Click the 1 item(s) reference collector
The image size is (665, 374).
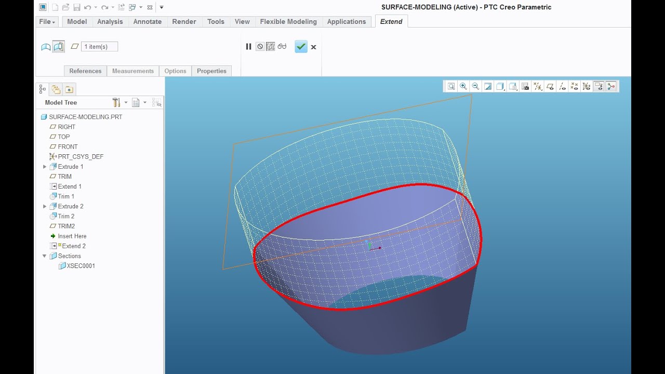[x=100, y=47]
